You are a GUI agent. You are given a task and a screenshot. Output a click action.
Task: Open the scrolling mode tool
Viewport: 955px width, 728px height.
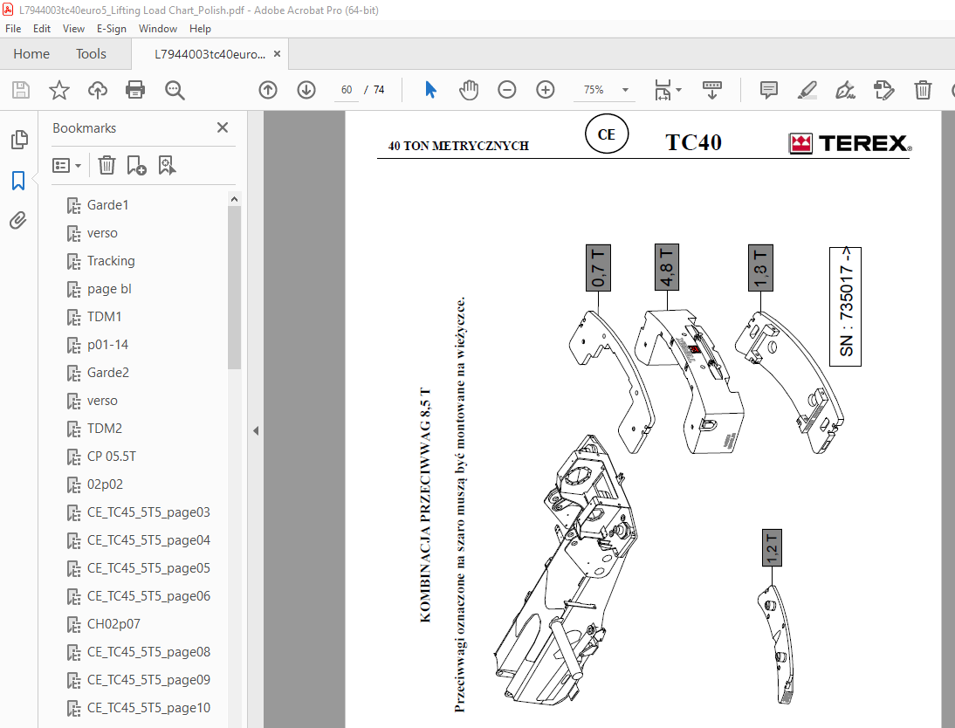712,90
